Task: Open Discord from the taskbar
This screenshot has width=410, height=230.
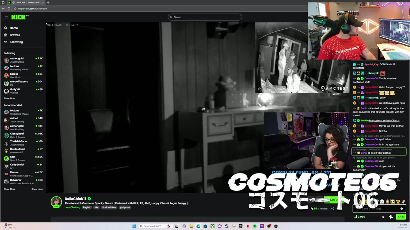Action: tap(220, 226)
